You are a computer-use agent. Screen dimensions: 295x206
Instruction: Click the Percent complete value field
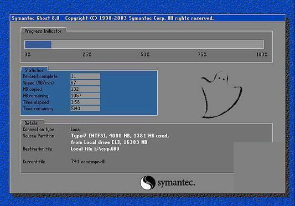(x=85, y=76)
